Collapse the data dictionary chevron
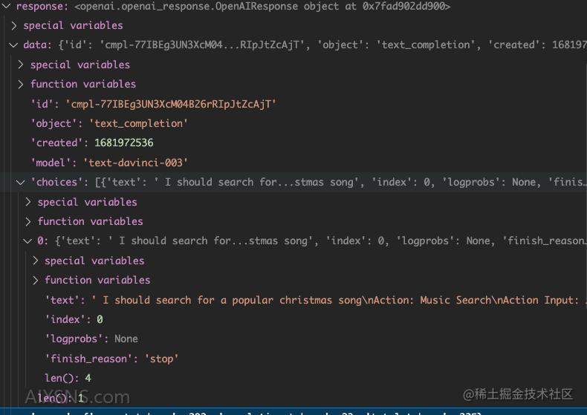The height and width of the screenshot is (415, 587). [x=13, y=45]
